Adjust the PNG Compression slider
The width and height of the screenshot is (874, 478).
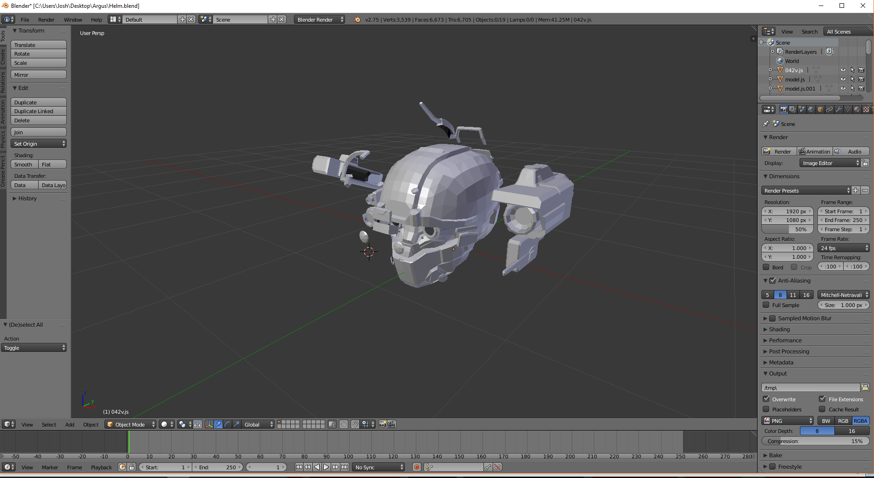tap(815, 441)
